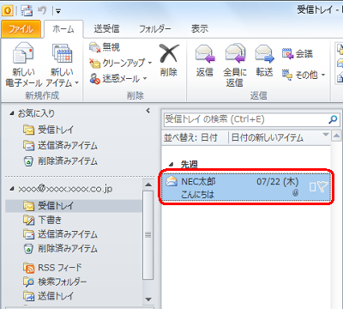This screenshot has width=343, height=309.
Task: Open the Customize Quick Access Toolbar arrow
Action: coord(58,11)
